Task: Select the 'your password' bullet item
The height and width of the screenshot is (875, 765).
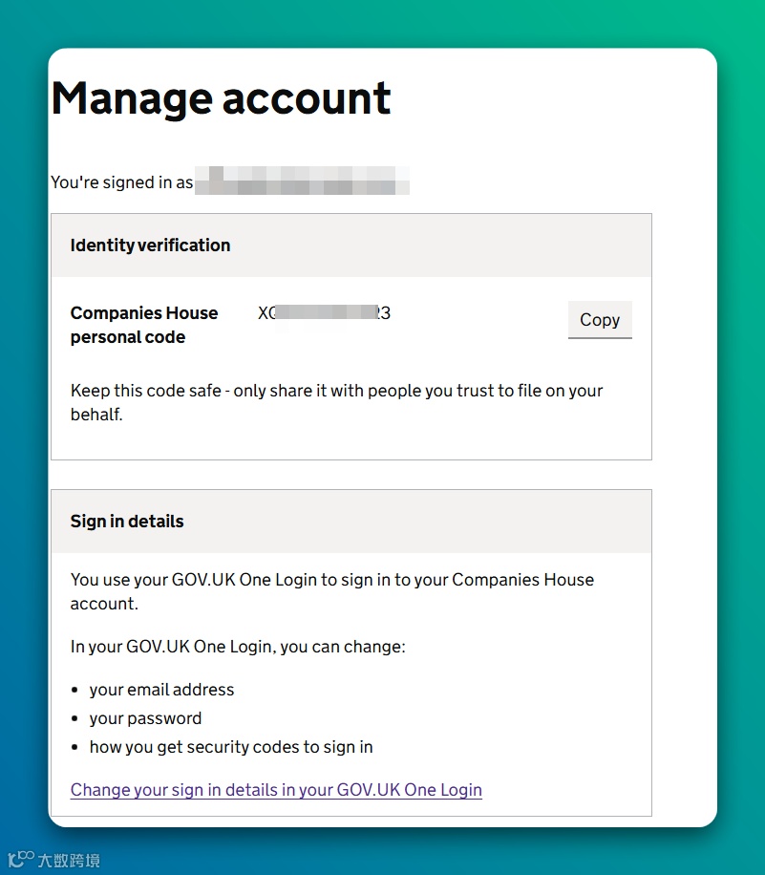Action: [x=145, y=718]
